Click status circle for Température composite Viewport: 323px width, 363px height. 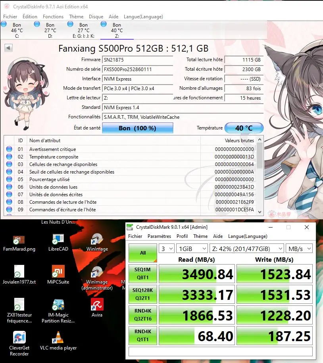(9, 156)
